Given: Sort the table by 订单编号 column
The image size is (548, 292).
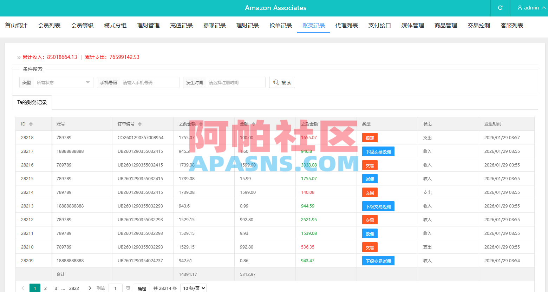Looking at the screenshot, I should [x=140, y=124].
